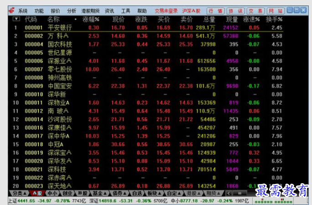The width and height of the screenshot is (312, 205).
Task: Switch to the 中小 tab
Action: pos(52,193)
